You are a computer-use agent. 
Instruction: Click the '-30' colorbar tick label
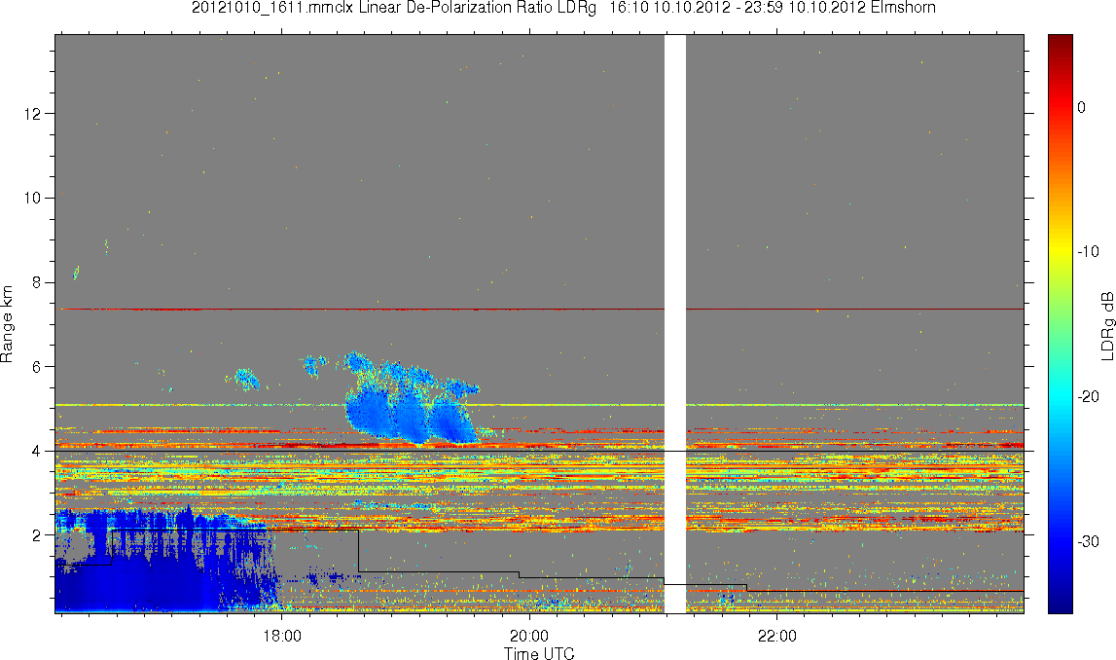[1088, 542]
